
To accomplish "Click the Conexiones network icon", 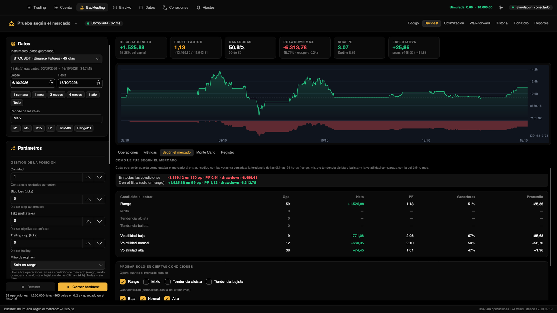I will (165, 7).
